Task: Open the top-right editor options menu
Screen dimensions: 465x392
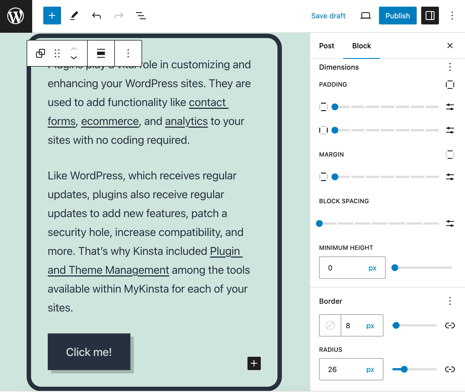Action: pyautogui.click(x=452, y=16)
